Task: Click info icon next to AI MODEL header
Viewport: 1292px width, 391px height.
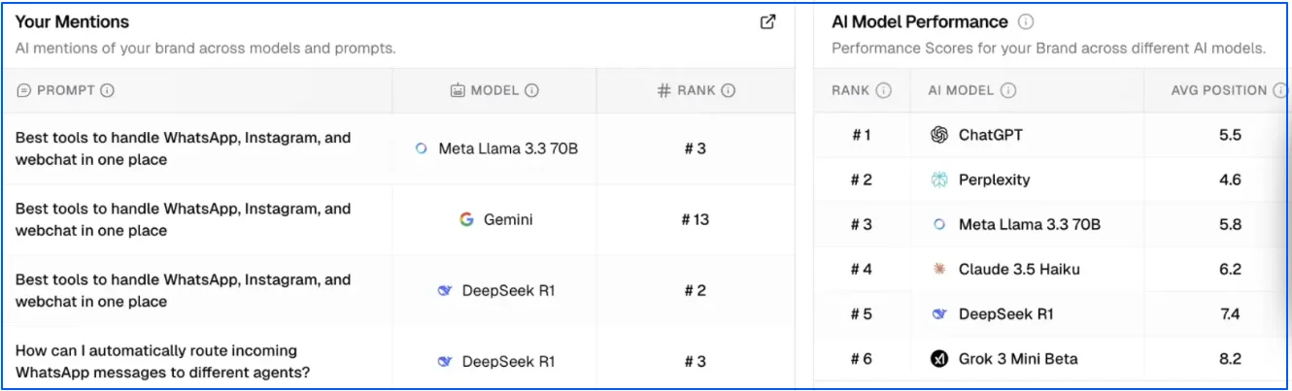Action: pyautogui.click(x=1008, y=90)
